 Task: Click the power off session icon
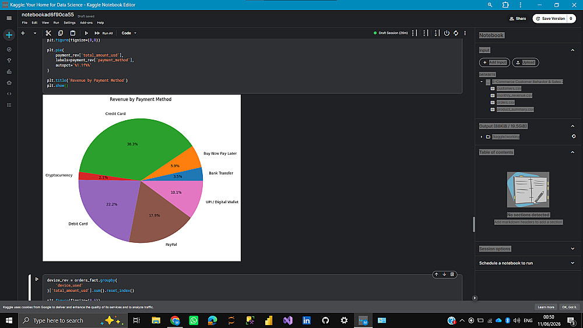coord(447,33)
